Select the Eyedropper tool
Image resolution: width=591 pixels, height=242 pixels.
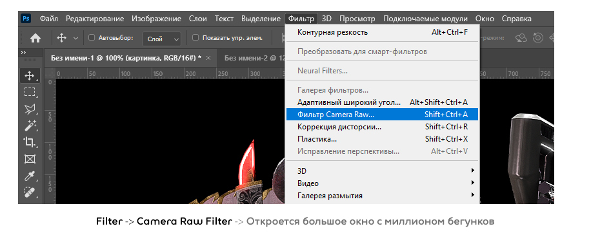tap(30, 176)
